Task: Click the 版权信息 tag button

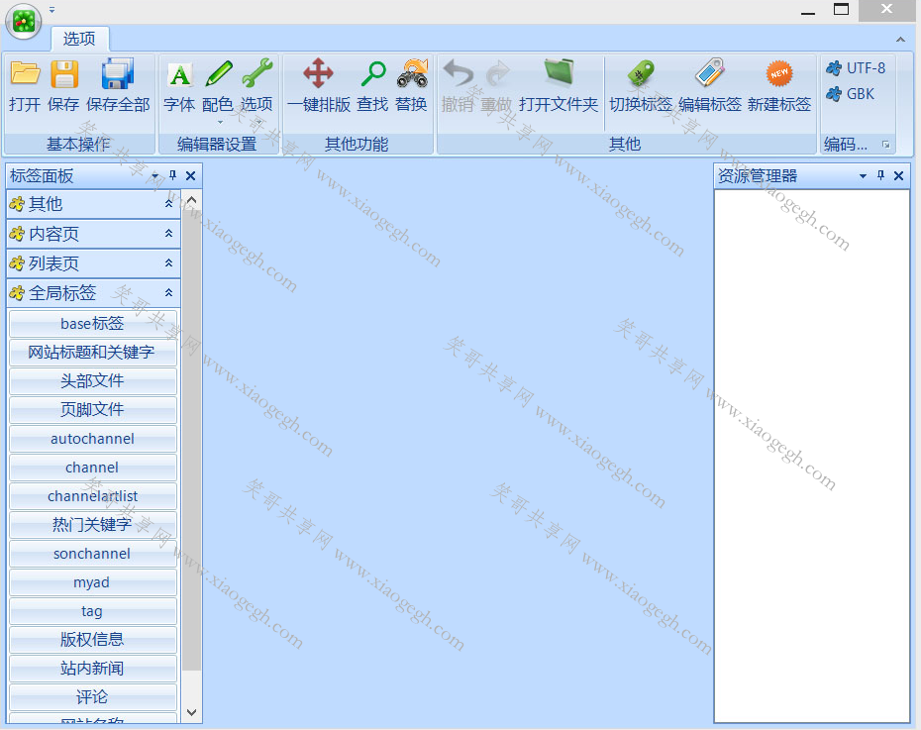Action: 93,639
